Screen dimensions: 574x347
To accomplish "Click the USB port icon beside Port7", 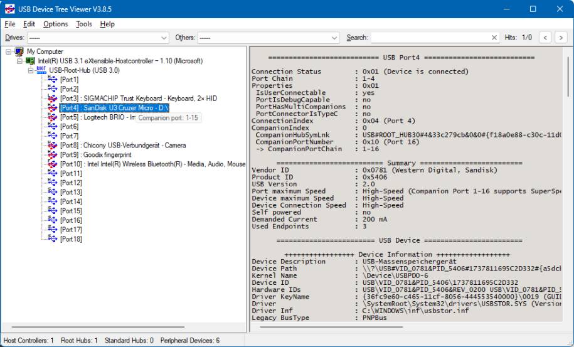I will click(x=52, y=136).
